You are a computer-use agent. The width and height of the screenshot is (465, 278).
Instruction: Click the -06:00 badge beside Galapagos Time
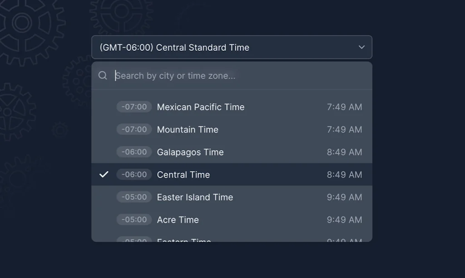click(x=134, y=152)
